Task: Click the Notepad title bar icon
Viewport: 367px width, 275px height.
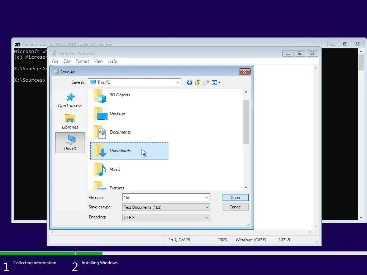Action: coord(53,54)
